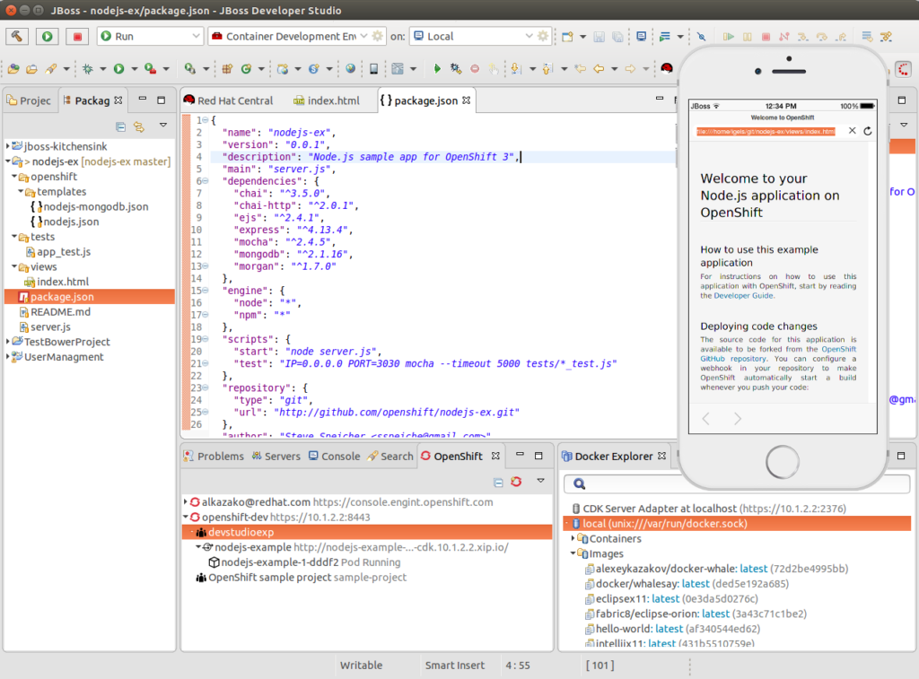The width and height of the screenshot is (919, 679).
Task: Expand the jboss-kitchensink project
Action: [x=9, y=145]
